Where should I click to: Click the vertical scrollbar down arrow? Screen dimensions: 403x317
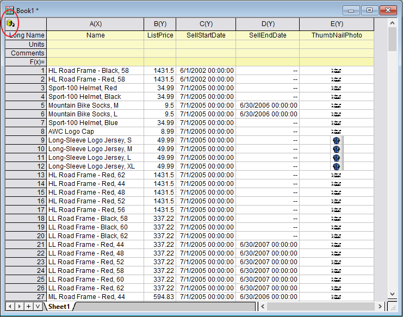click(x=393, y=294)
